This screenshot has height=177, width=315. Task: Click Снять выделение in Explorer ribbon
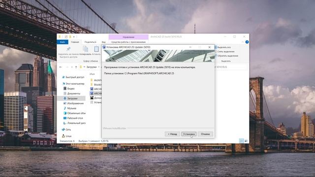[224, 52]
